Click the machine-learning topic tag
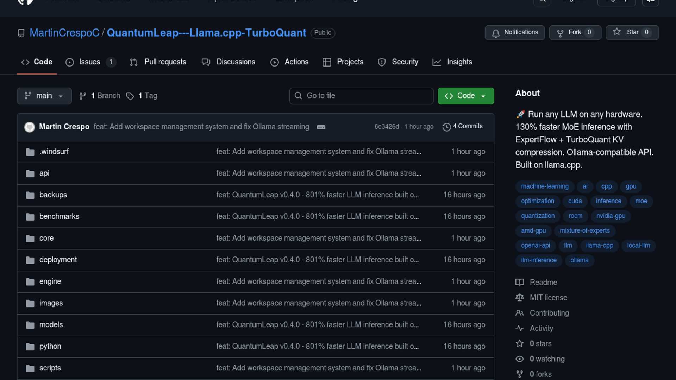676x380 pixels. coord(545,186)
